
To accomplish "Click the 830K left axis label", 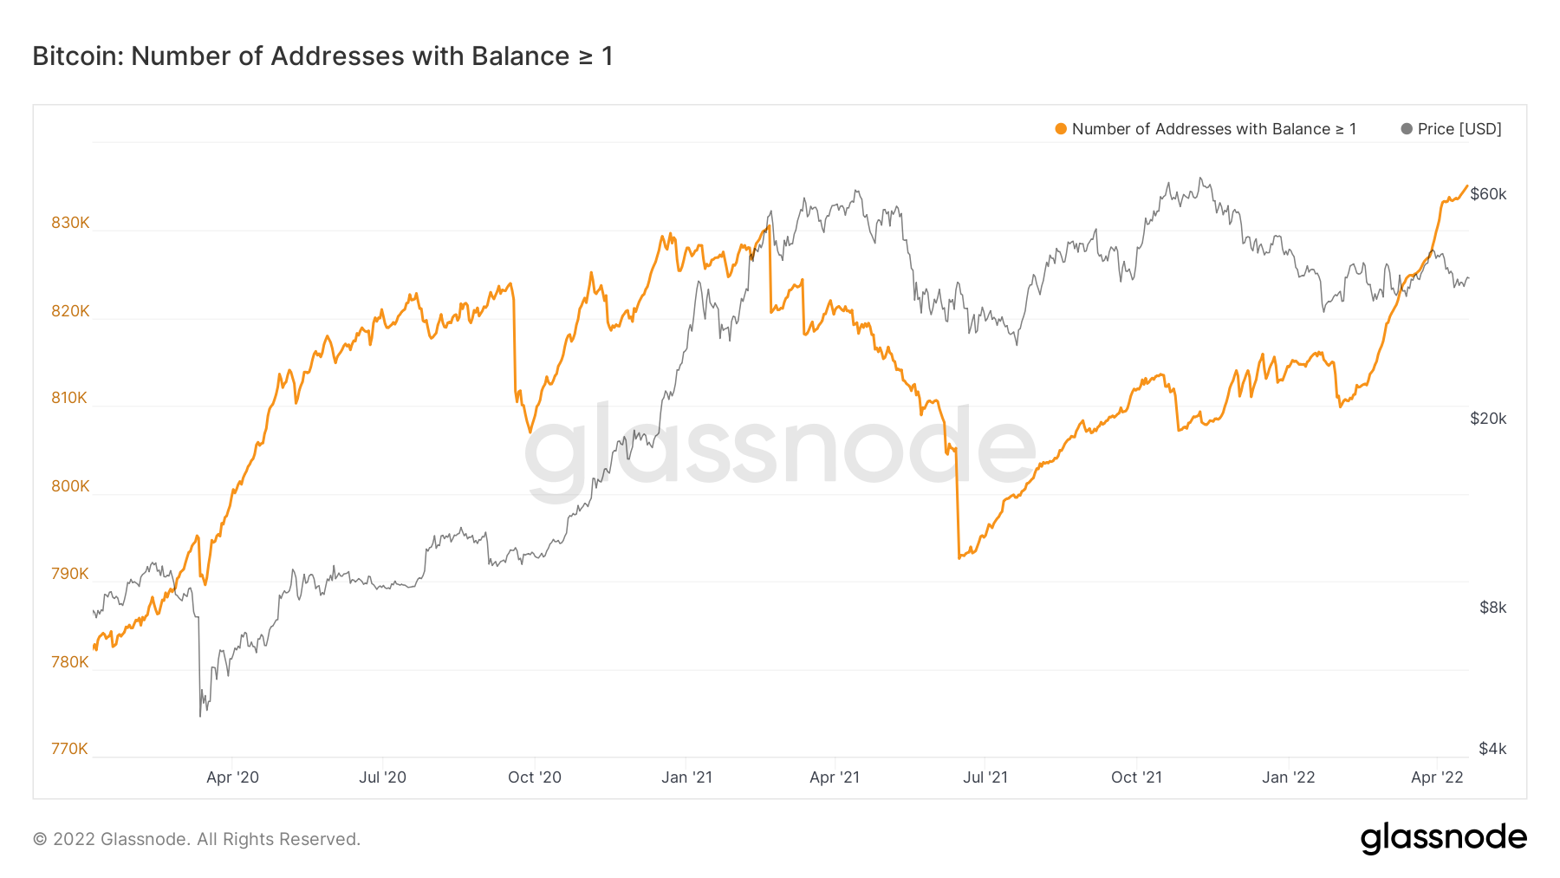I will pos(70,223).
